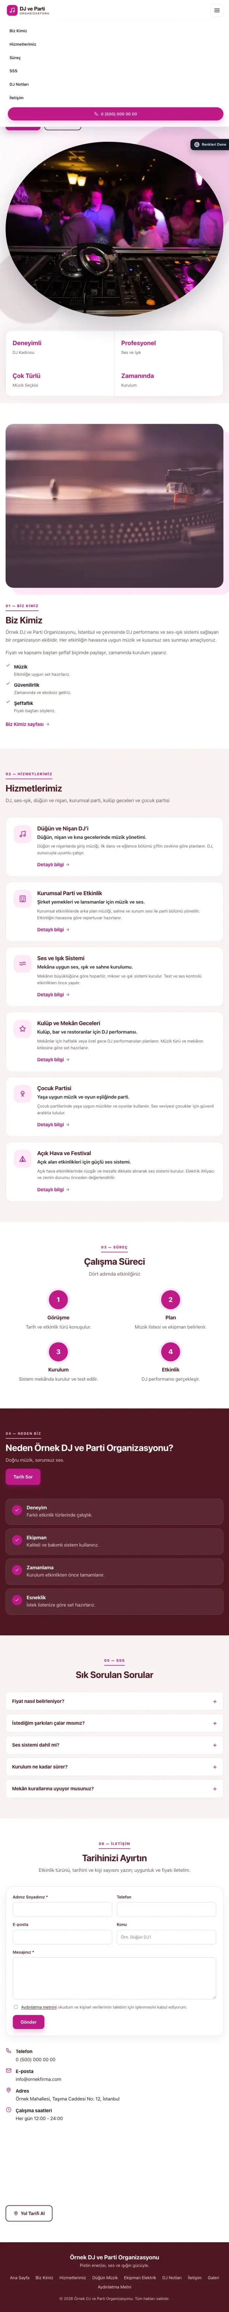The image size is (229, 2312).
Task: Click the Ses ve Işık Sistemi icon
Action: (22, 963)
